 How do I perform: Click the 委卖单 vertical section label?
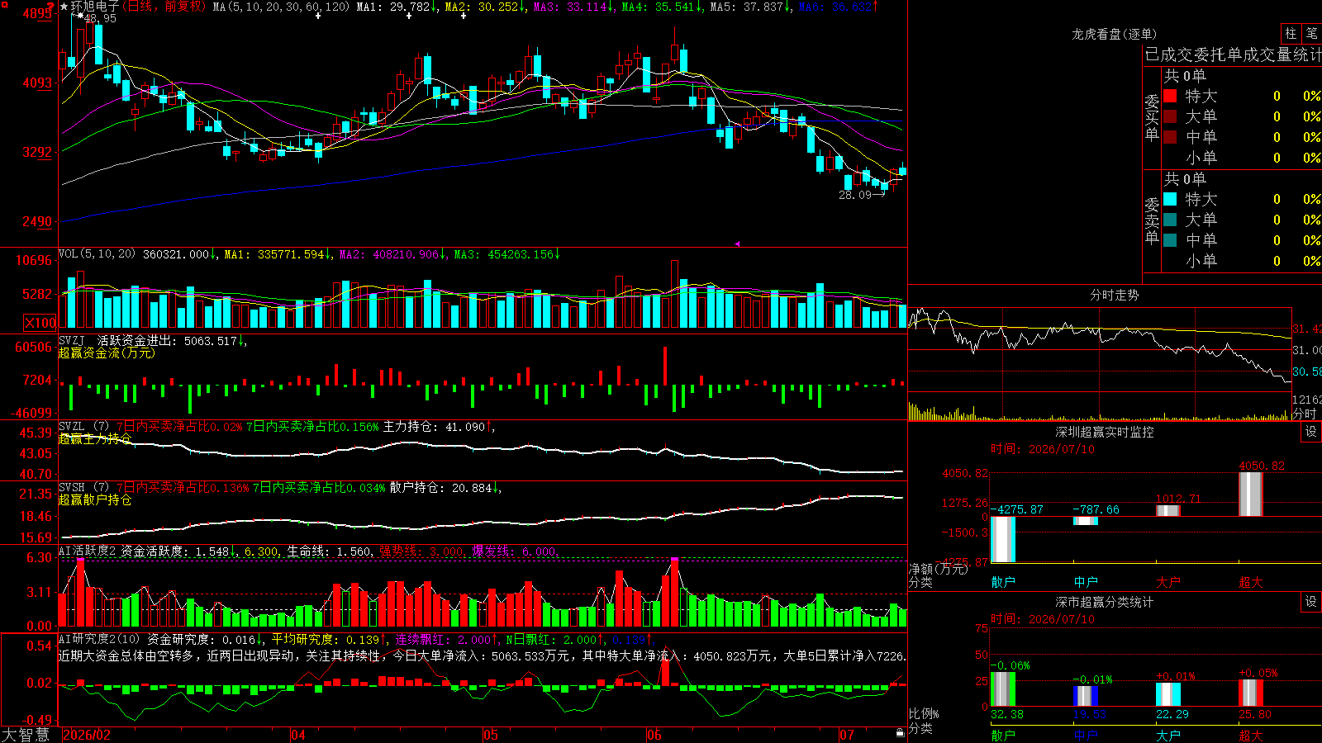[1152, 221]
